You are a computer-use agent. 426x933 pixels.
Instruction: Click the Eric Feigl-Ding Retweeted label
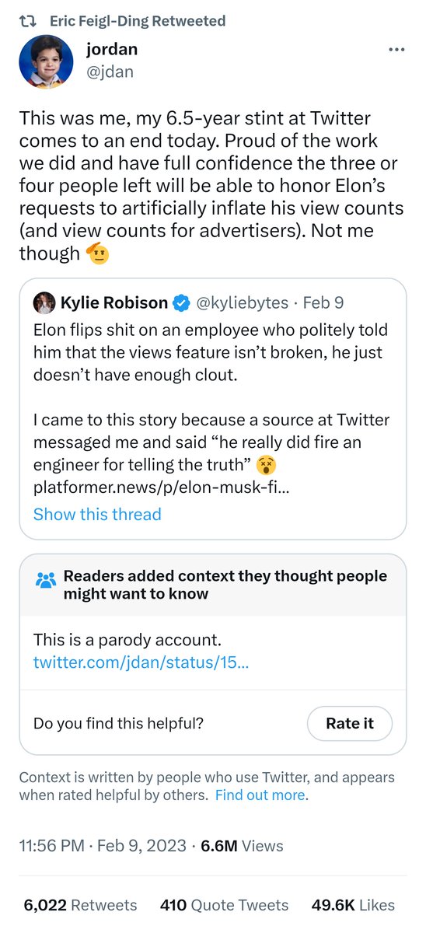pyautogui.click(x=138, y=21)
